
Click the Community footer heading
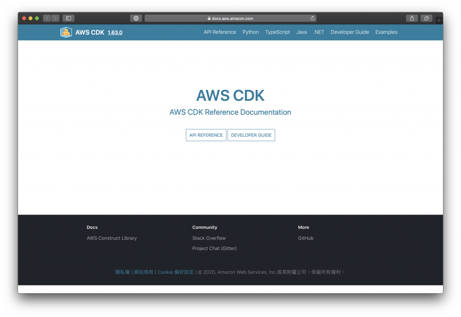click(205, 227)
